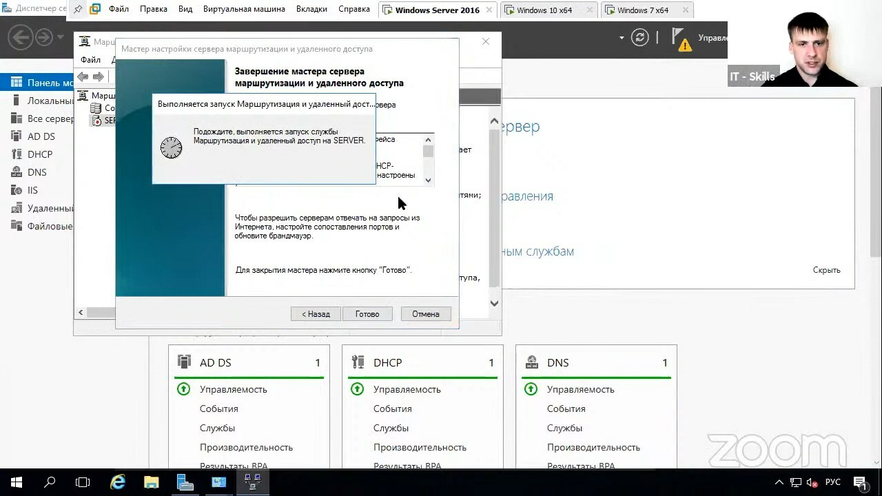Open the Виртуальная машина menu
Image resolution: width=882 pixels, height=496 pixels.
(244, 10)
